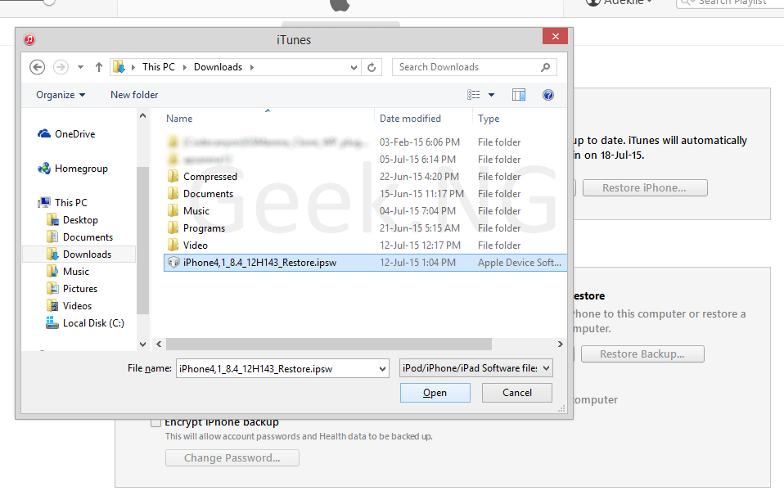Expand the breadcrumb arrow after Downloads
This screenshot has height=491, width=784.
click(251, 67)
